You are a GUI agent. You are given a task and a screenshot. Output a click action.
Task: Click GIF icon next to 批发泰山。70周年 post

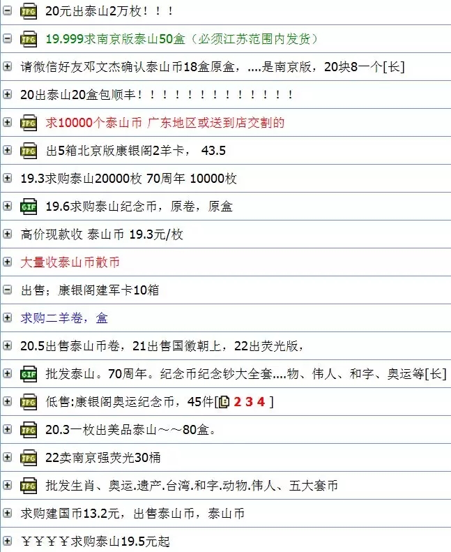[29, 374]
